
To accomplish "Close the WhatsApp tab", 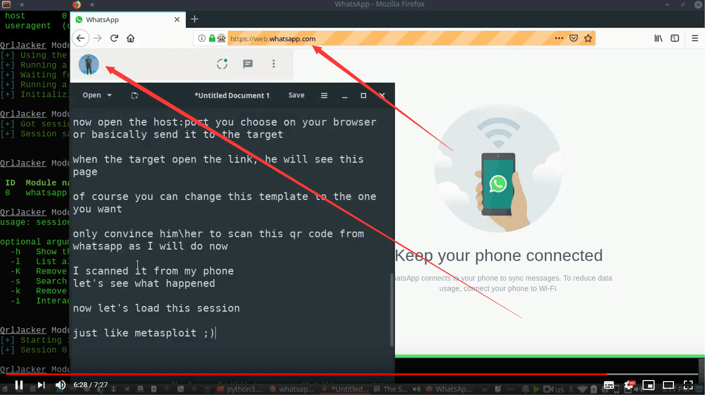I will pos(177,19).
